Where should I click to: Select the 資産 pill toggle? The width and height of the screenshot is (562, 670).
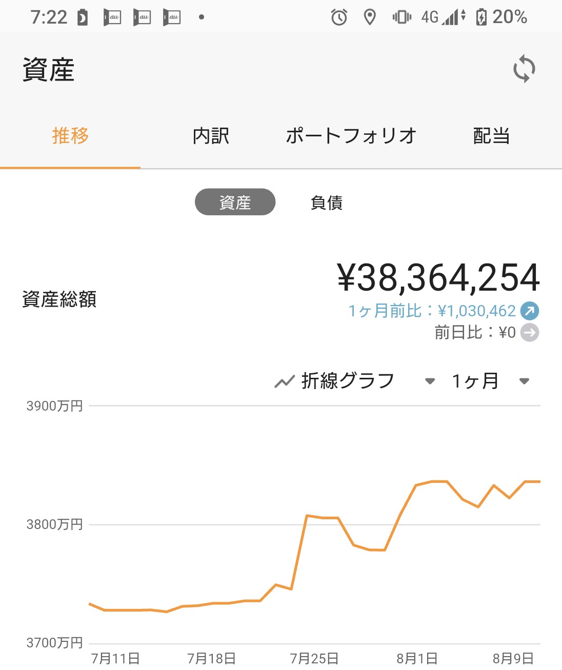235,202
